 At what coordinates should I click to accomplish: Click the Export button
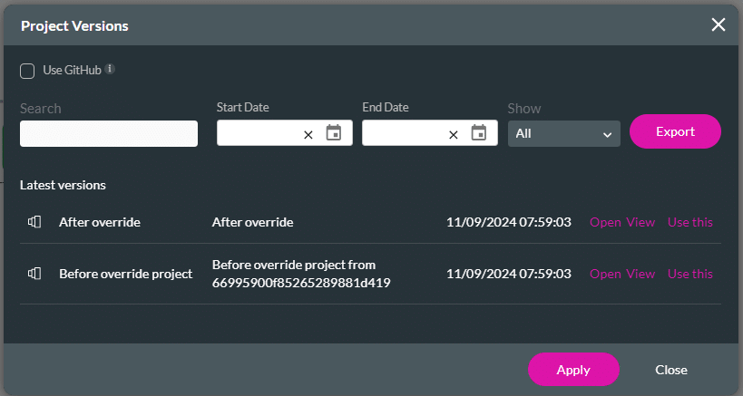tap(675, 131)
